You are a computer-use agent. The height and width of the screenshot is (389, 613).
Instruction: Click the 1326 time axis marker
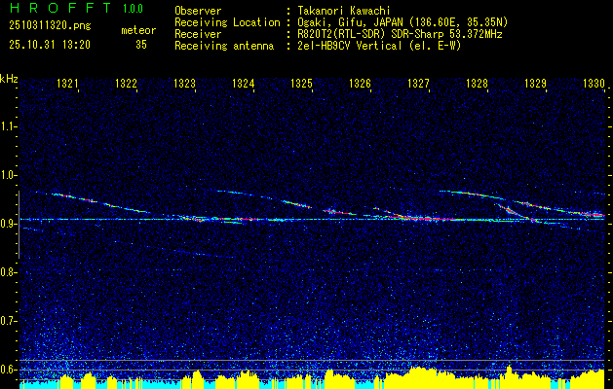[360, 83]
